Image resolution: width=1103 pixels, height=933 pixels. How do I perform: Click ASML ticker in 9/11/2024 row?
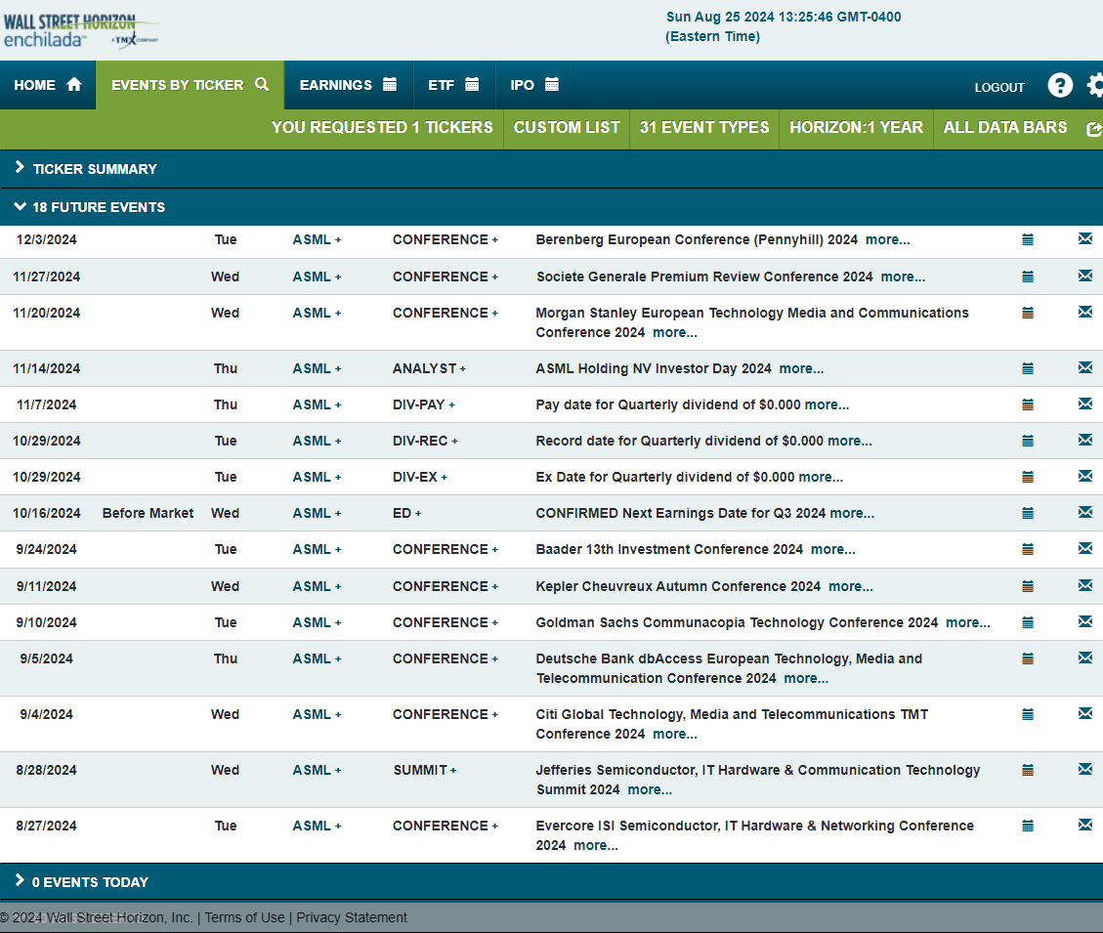(312, 586)
